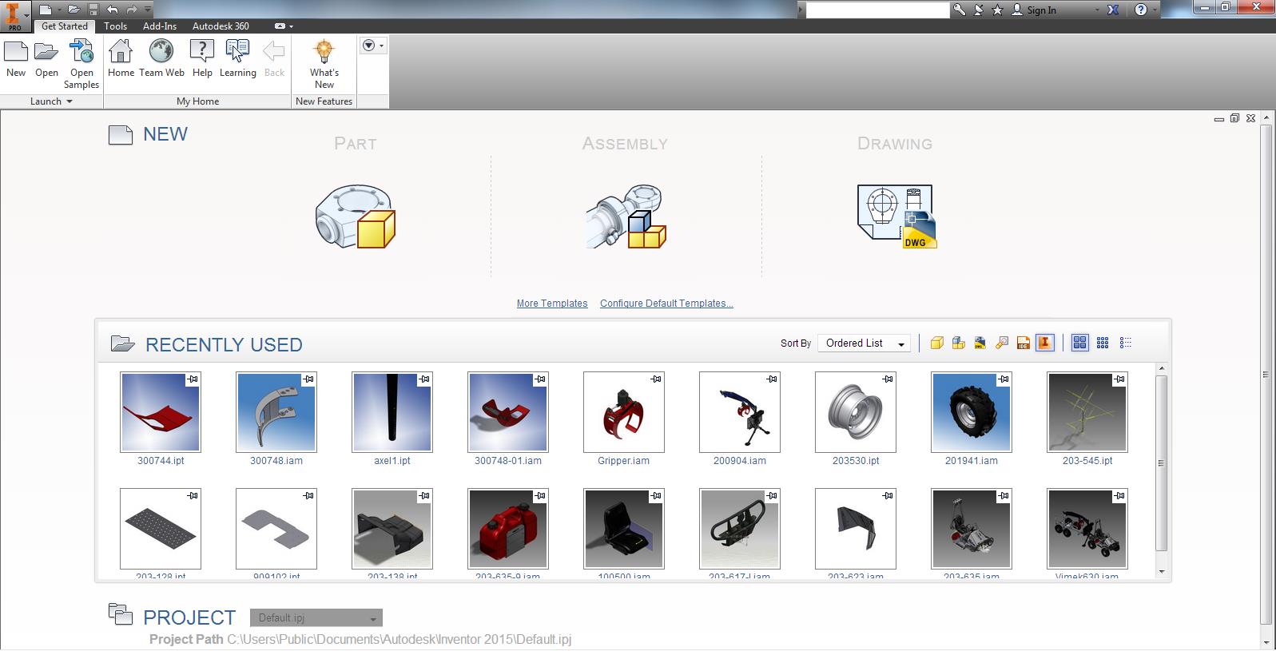Click the Help question mark in title bar

click(x=1140, y=10)
